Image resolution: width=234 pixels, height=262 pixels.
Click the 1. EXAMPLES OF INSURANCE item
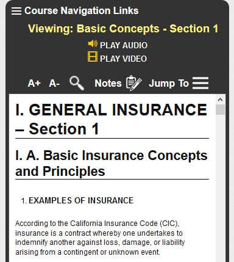click(x=77, y=200)
